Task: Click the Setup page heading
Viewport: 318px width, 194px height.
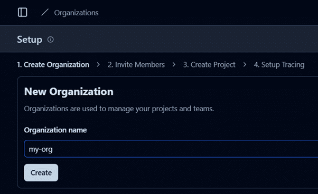Action: coord(30,40)
